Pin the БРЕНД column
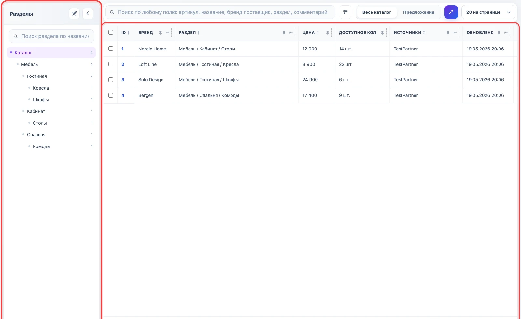Viewport: 521px width, 319px height. point(160,33)
